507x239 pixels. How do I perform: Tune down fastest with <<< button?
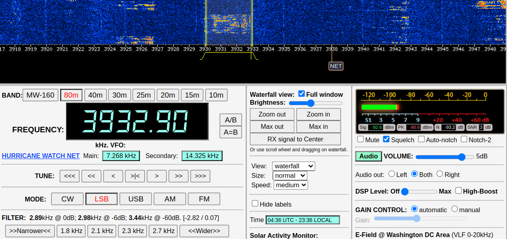(70, 176)
